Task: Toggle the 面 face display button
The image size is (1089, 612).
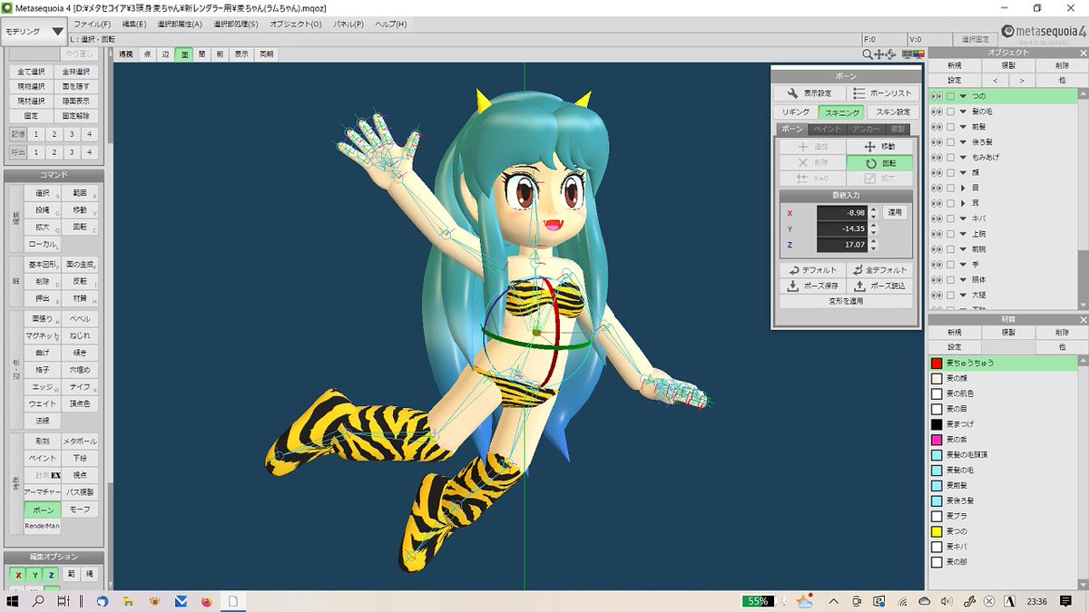Action: 184,54
